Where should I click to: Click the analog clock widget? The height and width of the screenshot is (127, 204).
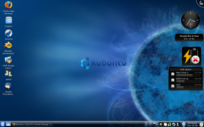(191, 20)
